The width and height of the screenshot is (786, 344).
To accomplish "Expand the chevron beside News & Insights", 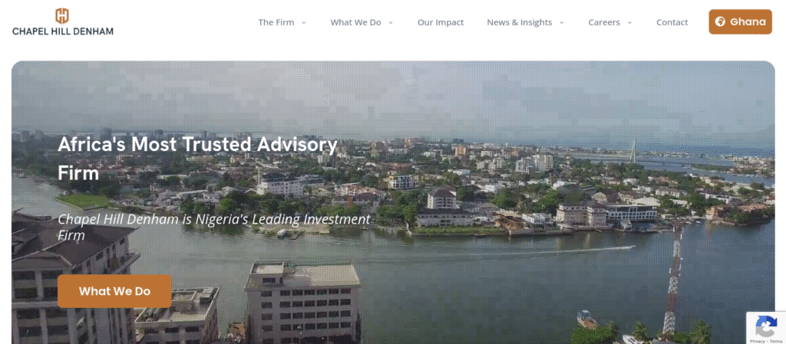I will 562,22.
